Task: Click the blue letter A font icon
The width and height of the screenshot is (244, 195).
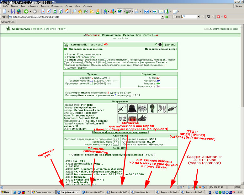Action: pyautogui.click(x=105, y=12)
